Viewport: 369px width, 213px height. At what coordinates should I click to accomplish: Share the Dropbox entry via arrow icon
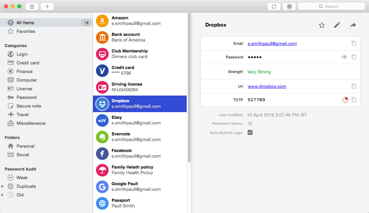tap(353, 25)
